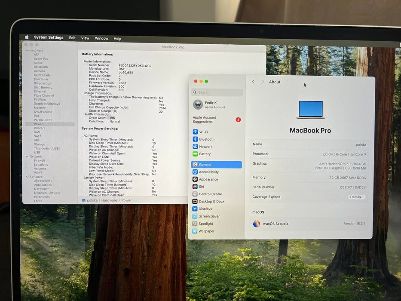Screen dimensions: 401x301
Task: Click the Search field in Settings
Action: click(x=217, y=92)
